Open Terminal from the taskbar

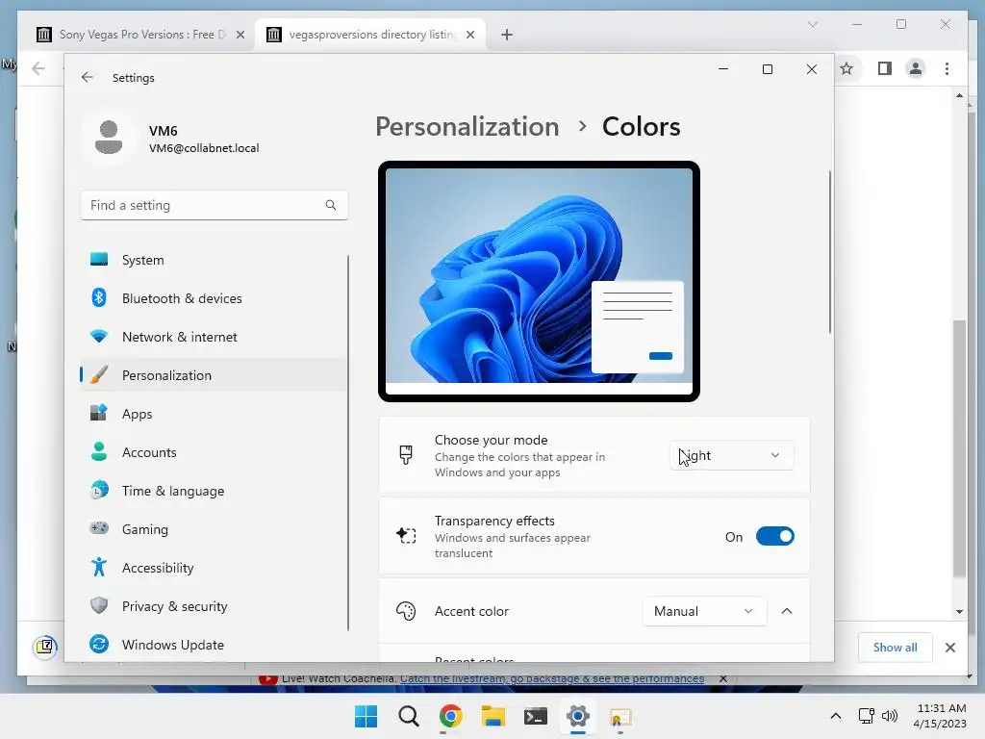click(x=535, y=716)
